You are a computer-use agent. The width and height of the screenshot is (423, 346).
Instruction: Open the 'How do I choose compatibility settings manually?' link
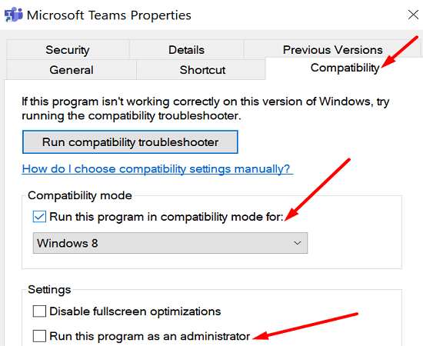coord(157,169)
